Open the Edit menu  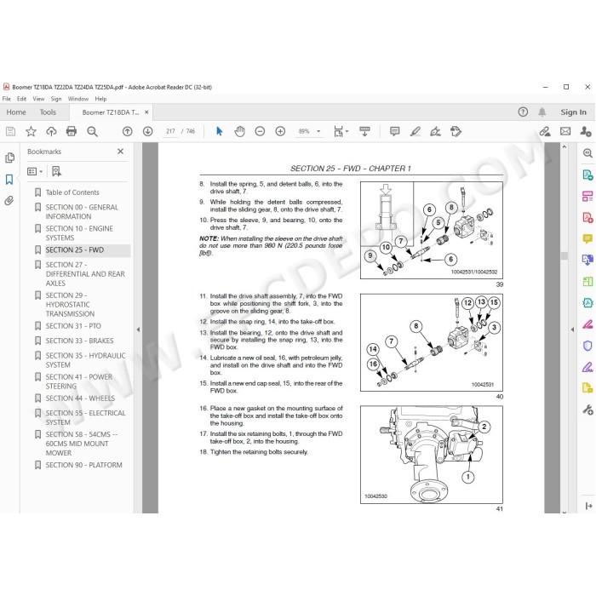tap(21, 99)
